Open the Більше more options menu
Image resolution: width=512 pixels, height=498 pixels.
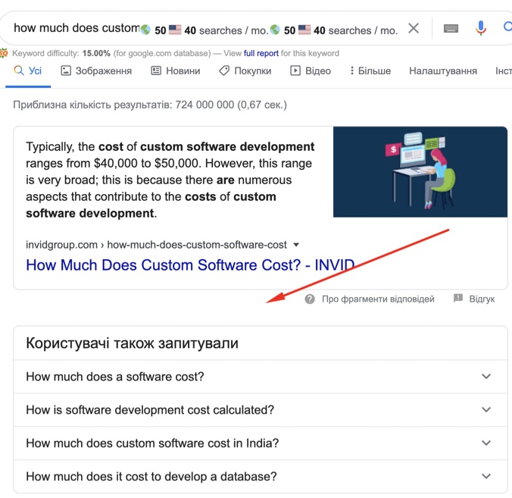(x=370, y=70)
